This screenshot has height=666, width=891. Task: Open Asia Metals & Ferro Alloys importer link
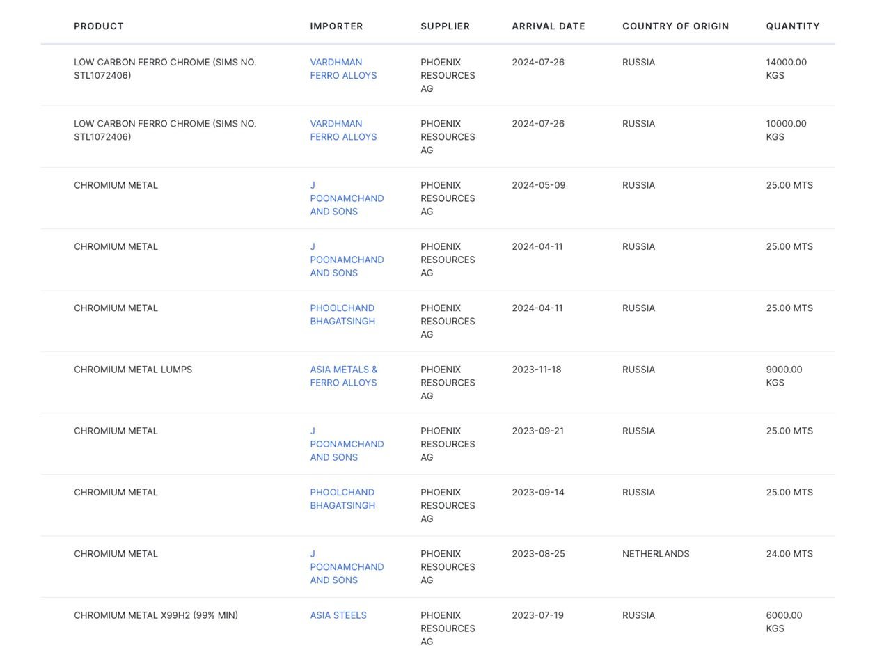[x=343, y=376]
